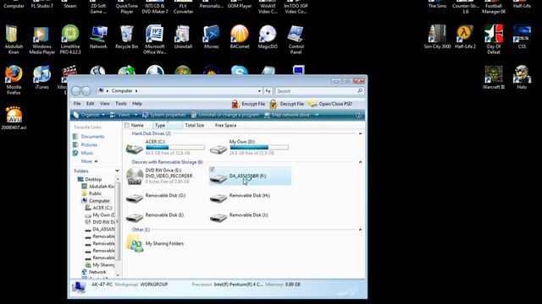Open System properties from toolbar
Image resolution: width=542 pixels, height=304 pixels.
(x=163, y=115)
